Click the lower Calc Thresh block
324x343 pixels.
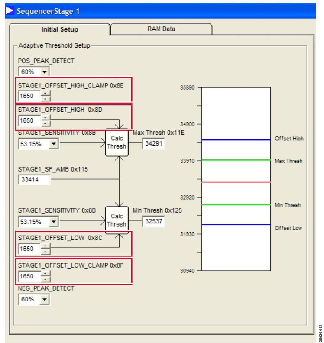point(117,220)
